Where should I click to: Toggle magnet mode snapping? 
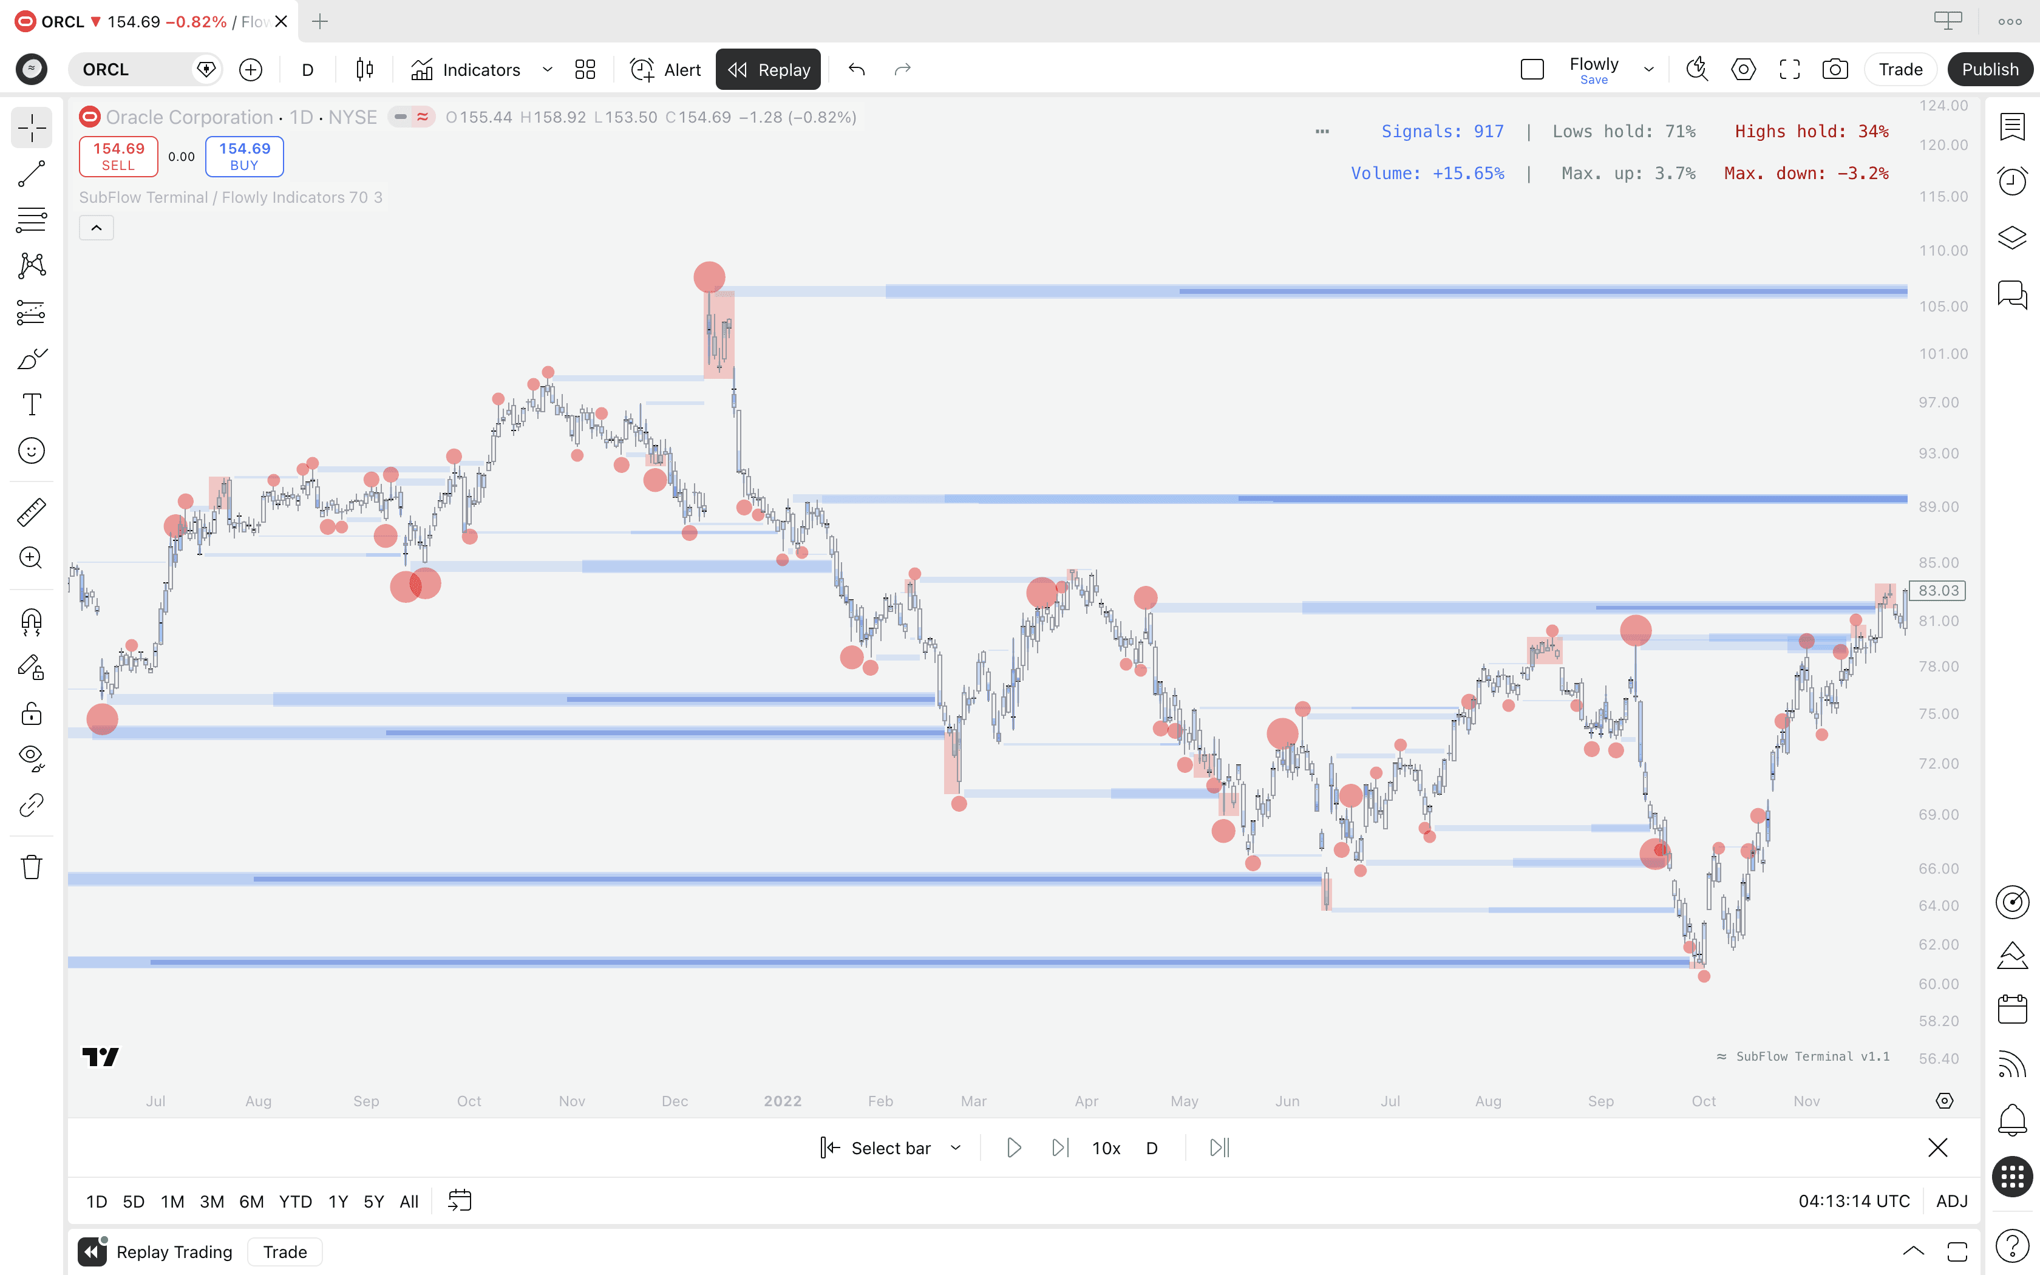(31, 622)
